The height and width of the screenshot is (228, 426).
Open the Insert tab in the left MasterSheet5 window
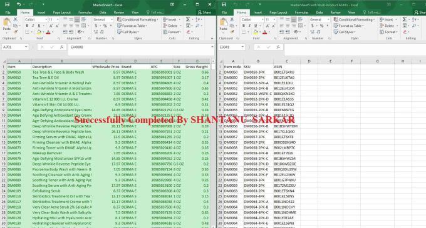click(41, 12)
